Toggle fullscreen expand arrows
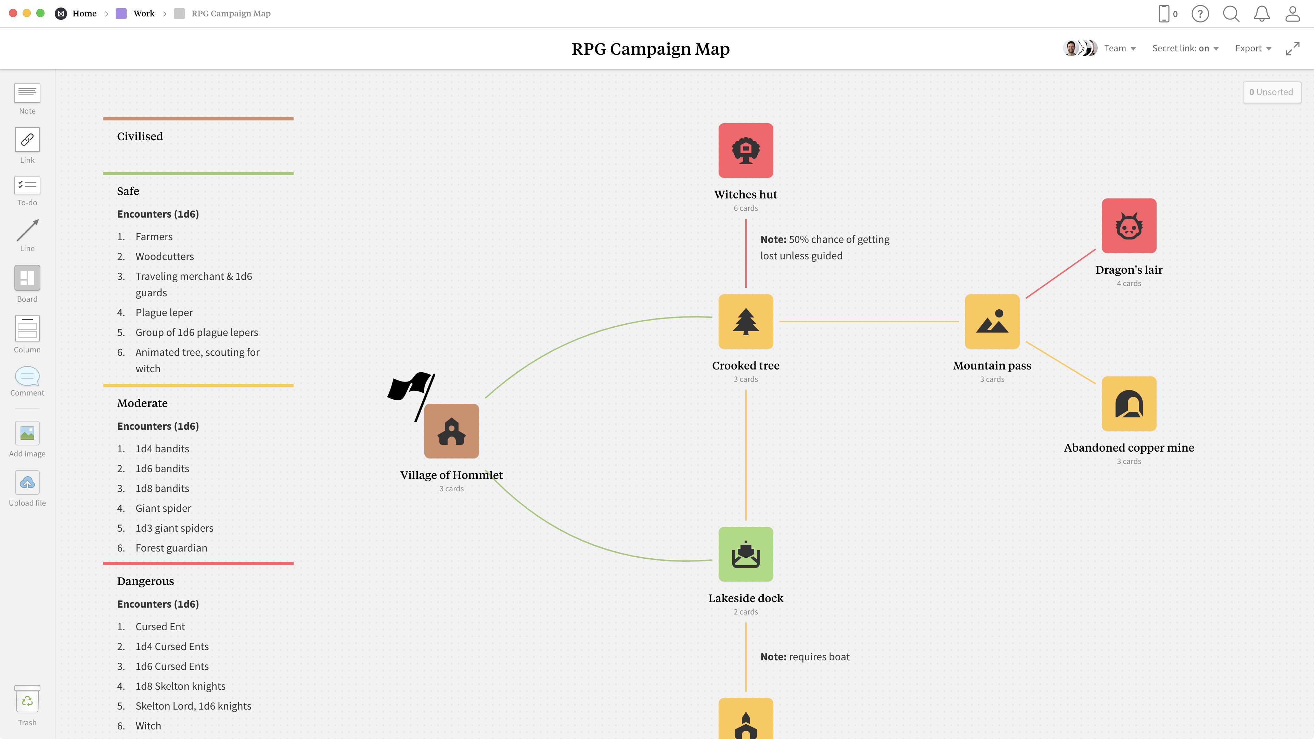Image resolution: width=1314 pixels, height=739 pixels. (x=1292, y=49)
